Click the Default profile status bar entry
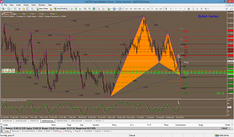 pyautogui.click(x=132, y=136)
